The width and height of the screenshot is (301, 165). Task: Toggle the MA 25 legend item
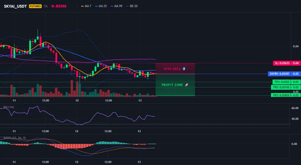tap(101, 6)
